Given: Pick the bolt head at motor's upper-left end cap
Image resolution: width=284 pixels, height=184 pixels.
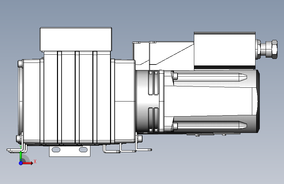Looking at the screenshot, I should [20, 64].
